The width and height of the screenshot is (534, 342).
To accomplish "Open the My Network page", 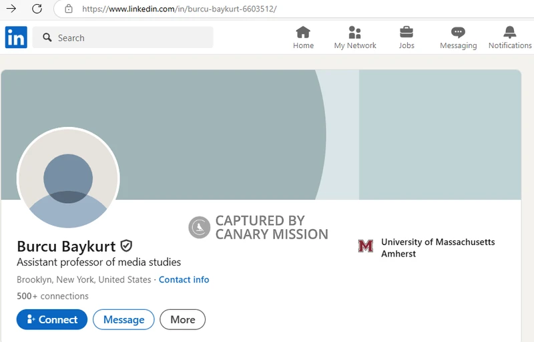I will pyautogui.click(x=355, y=37).
